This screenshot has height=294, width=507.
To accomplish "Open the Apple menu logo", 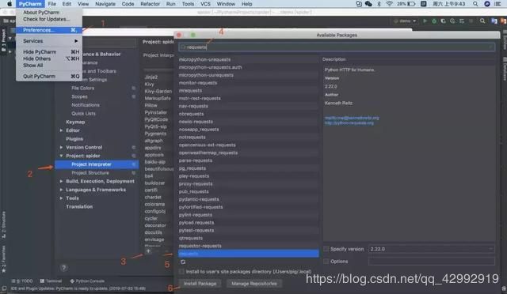I will tap(10, 4).
